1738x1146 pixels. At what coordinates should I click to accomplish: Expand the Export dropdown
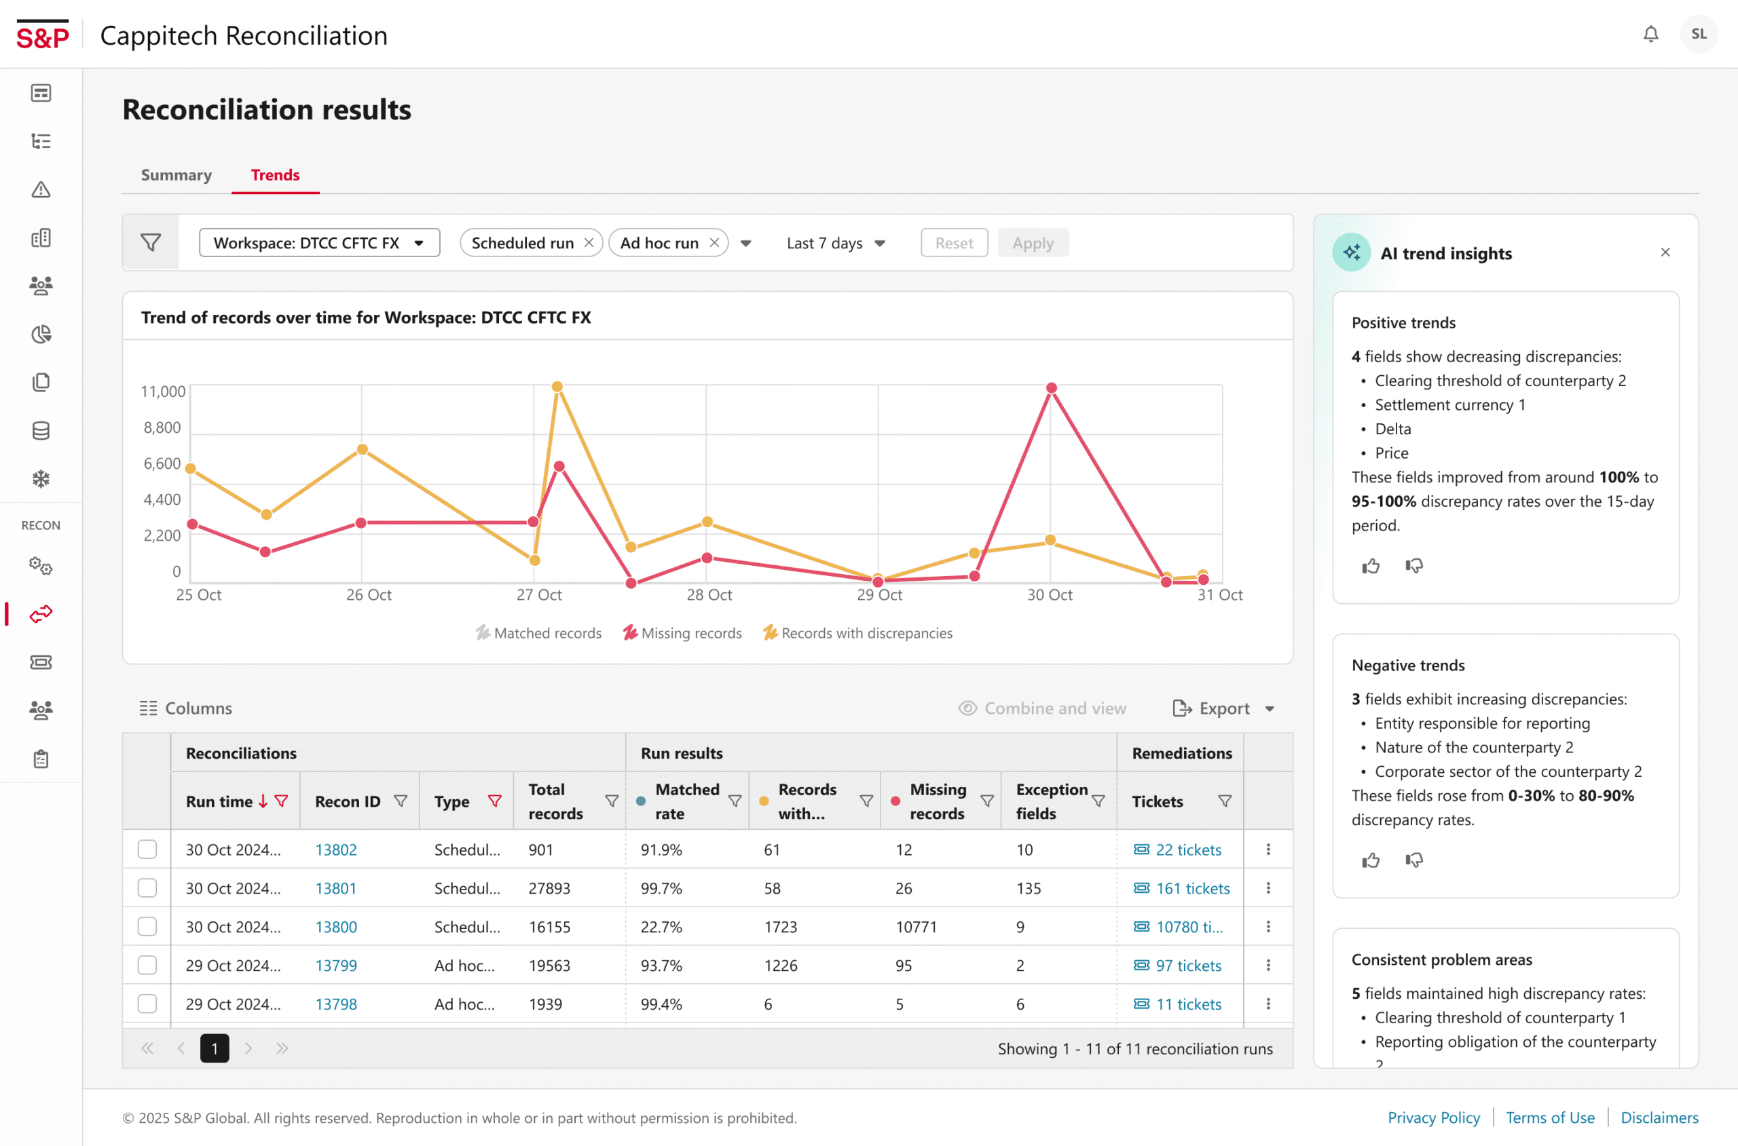click(1270, 709)
